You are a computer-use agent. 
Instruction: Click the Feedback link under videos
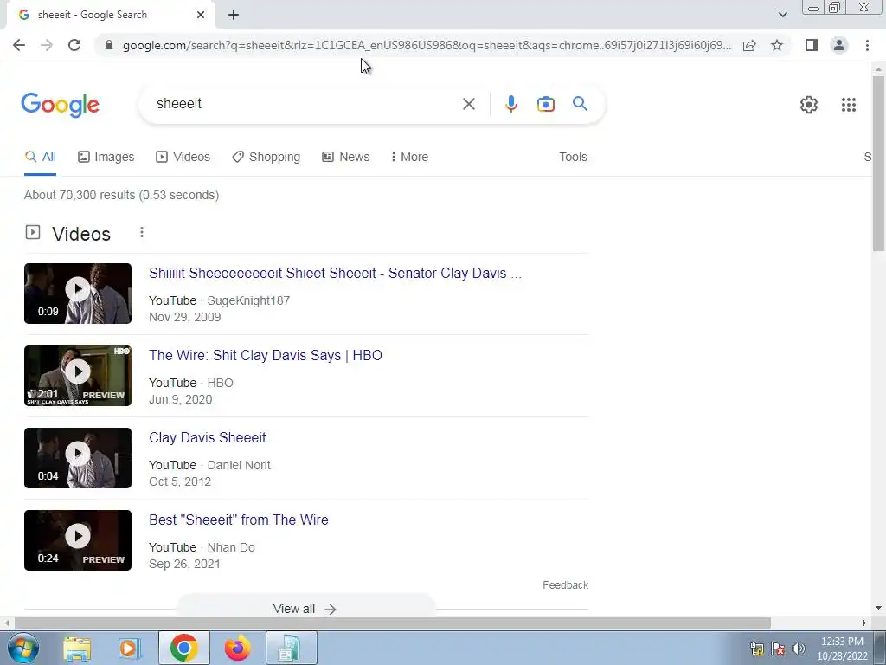tap(565, 585)
